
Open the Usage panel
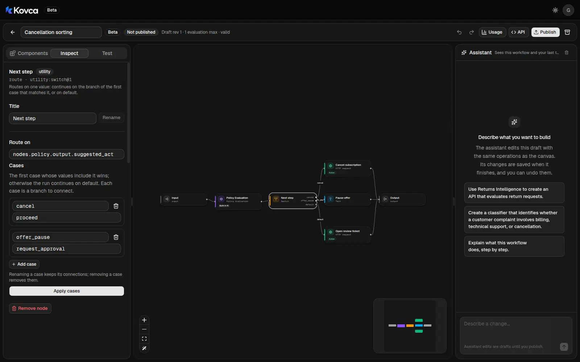tap(492, 32)
